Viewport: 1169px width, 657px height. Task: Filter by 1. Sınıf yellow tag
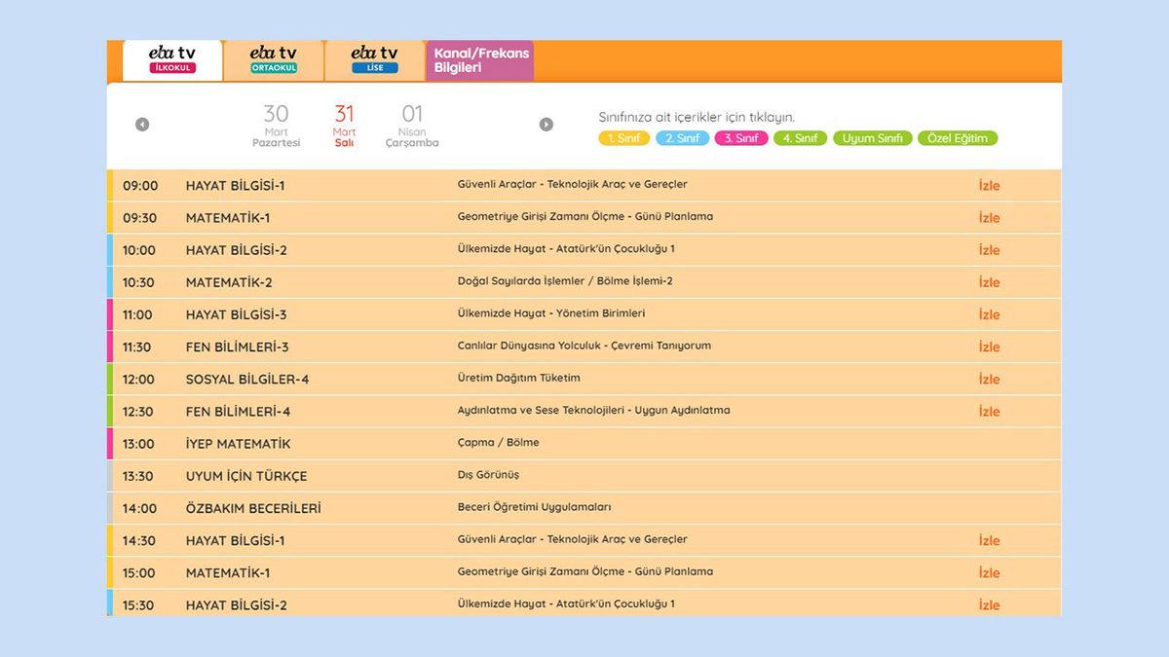(x=623, y=138)
